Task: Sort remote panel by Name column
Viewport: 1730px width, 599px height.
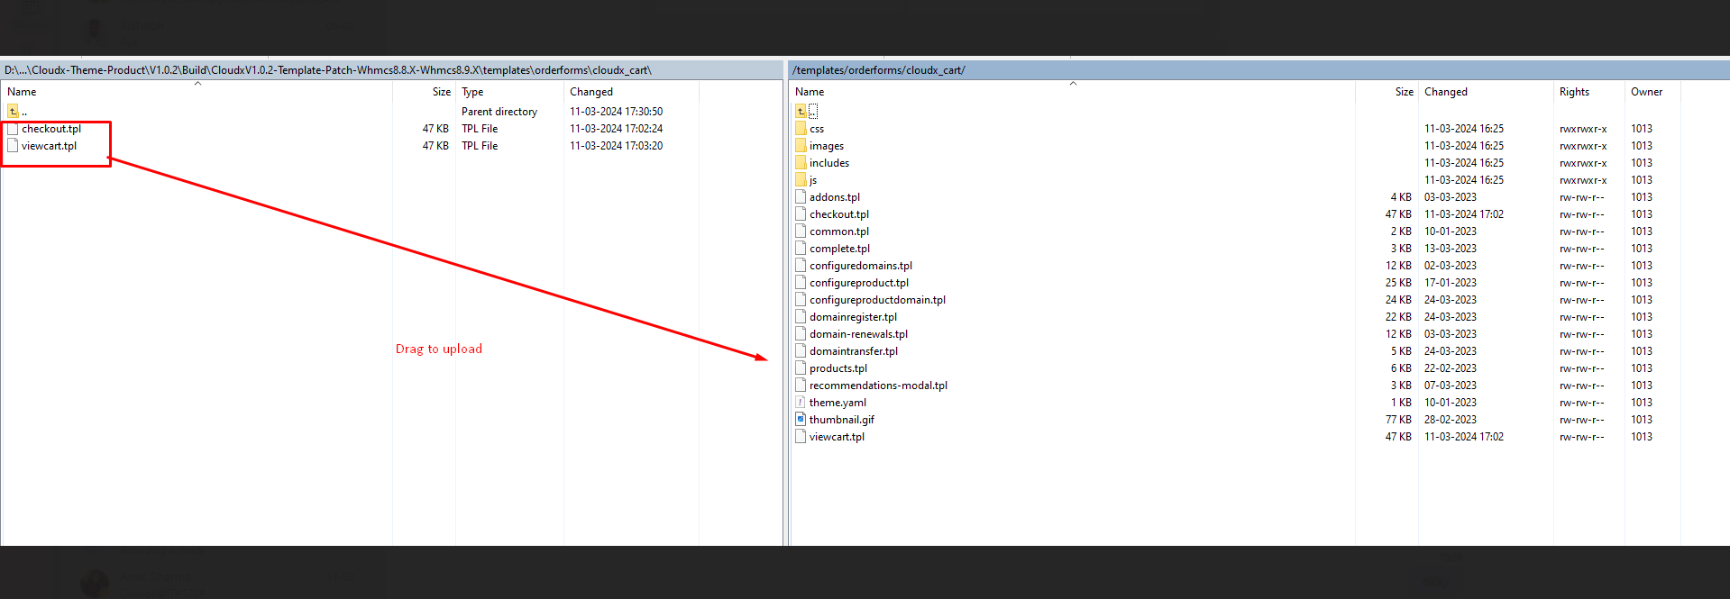Action: point(810,92)
